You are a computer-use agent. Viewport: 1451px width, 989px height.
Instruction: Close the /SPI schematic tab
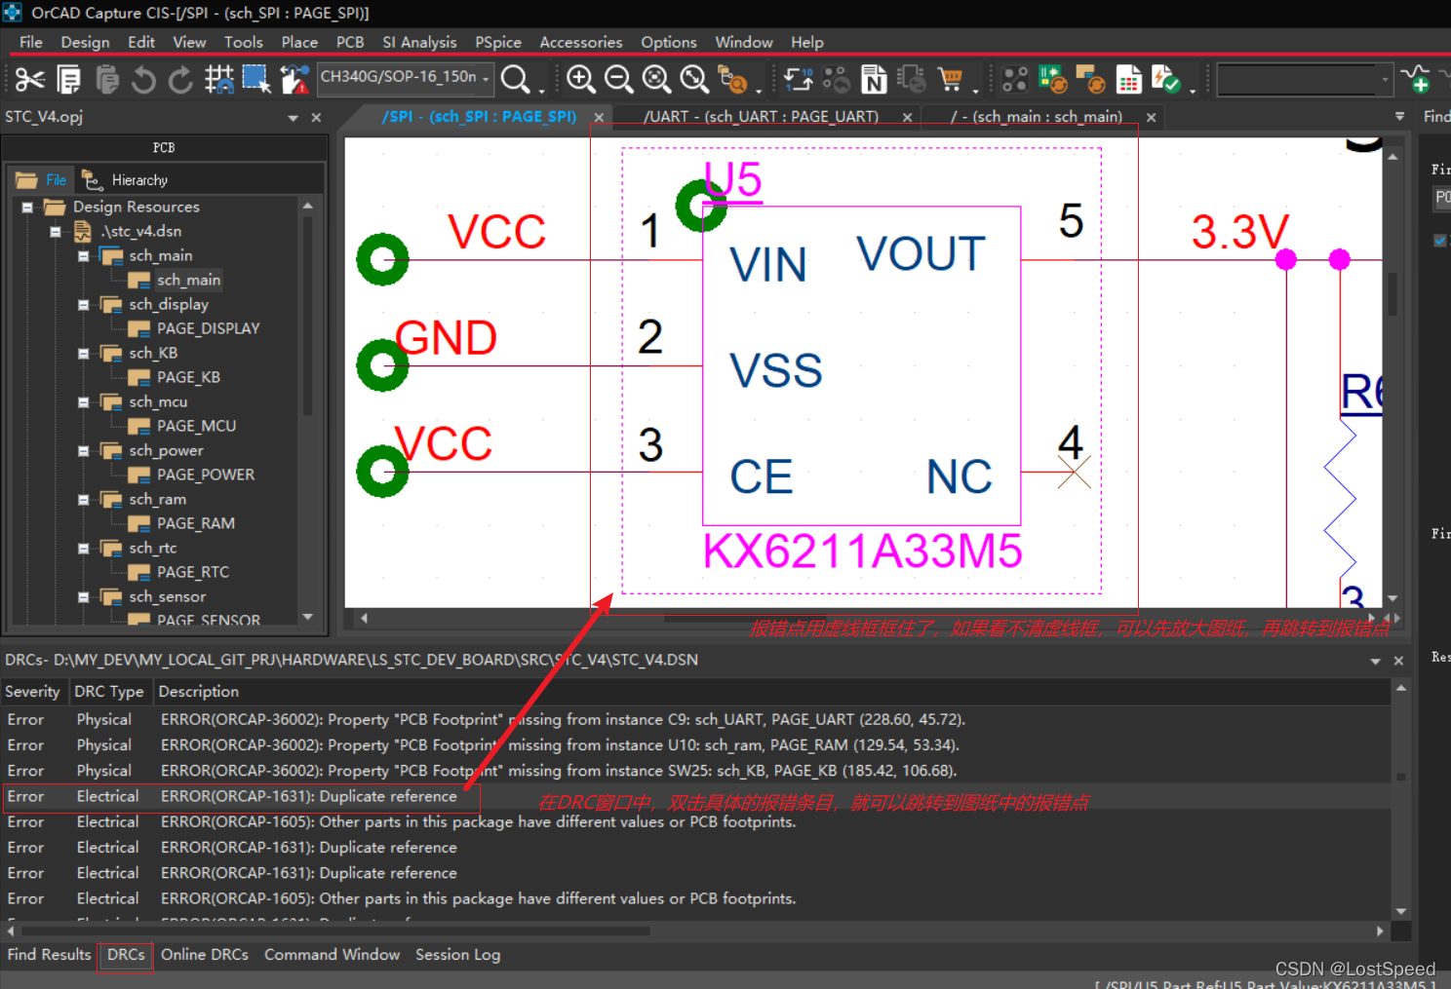[x=599, y=117]
